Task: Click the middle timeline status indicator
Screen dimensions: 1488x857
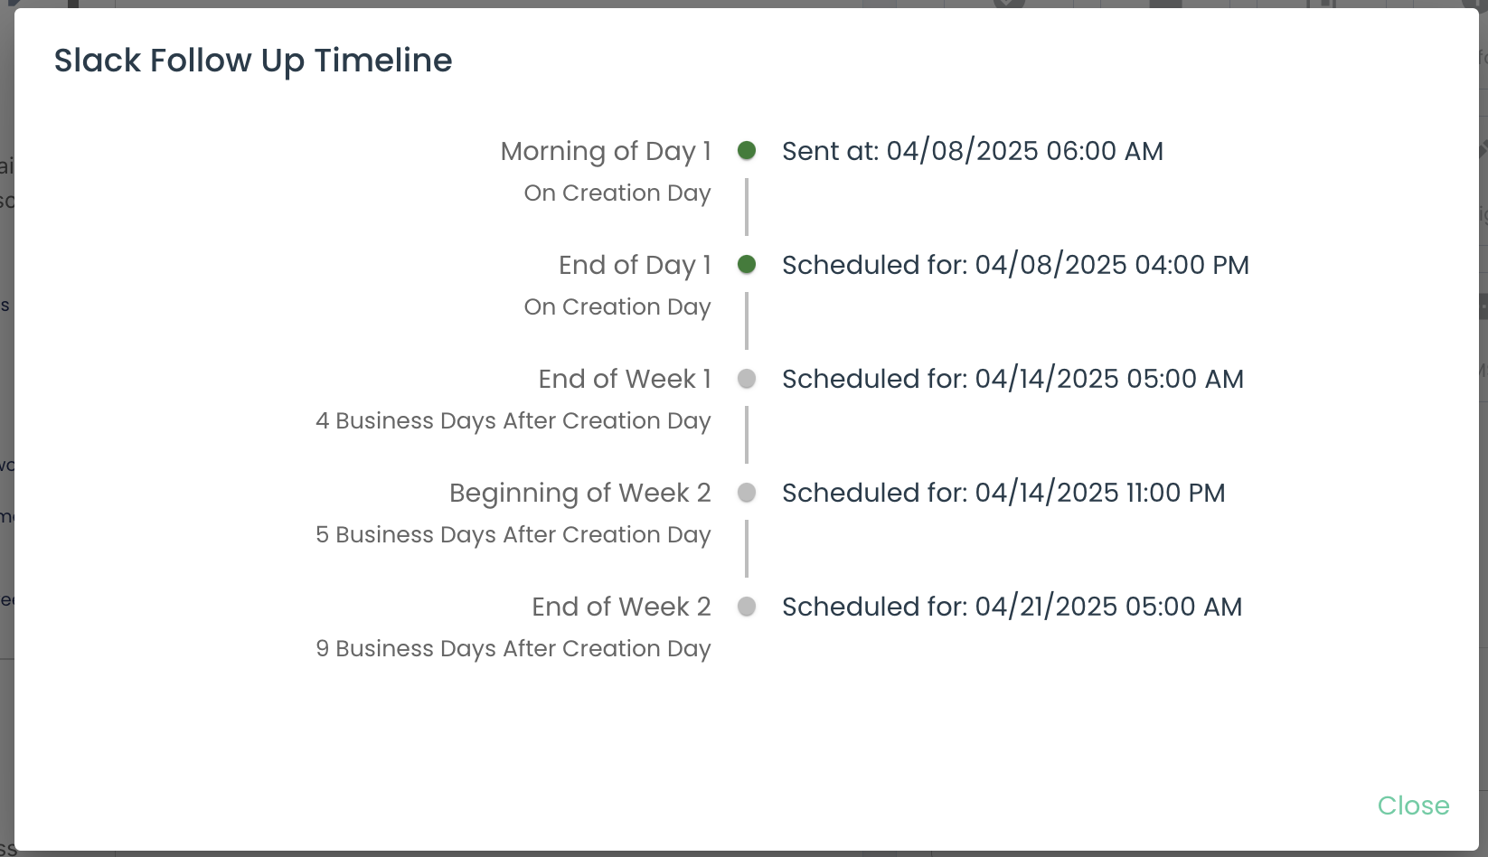Action: pyautogui.click(x=747, y=379)
